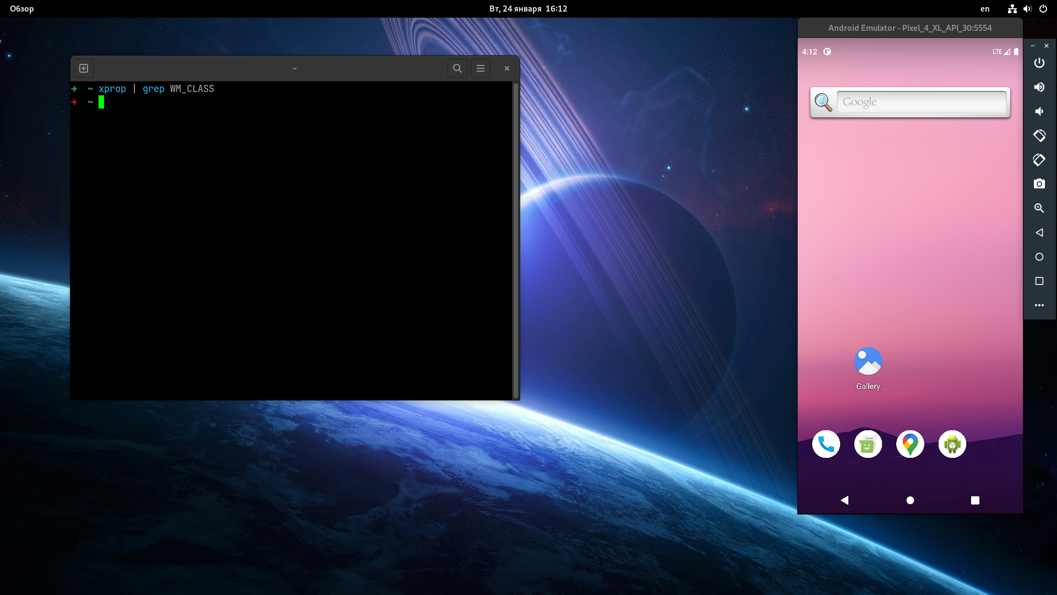Click in the Google search field
This screenshot has width=1057, height=595.
(x=921, y=102)
